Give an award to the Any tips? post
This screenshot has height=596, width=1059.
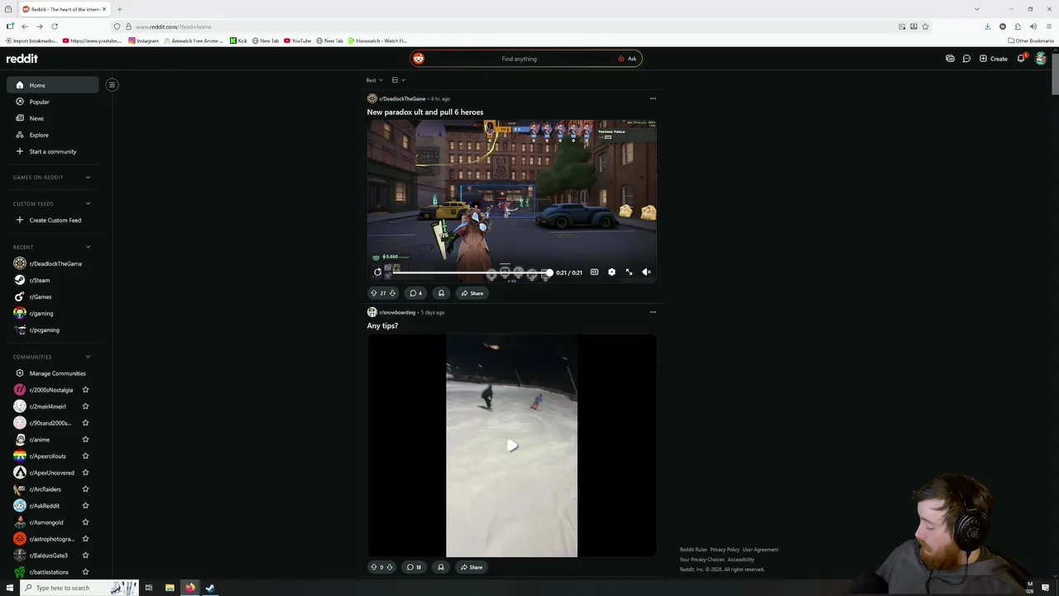440,567
